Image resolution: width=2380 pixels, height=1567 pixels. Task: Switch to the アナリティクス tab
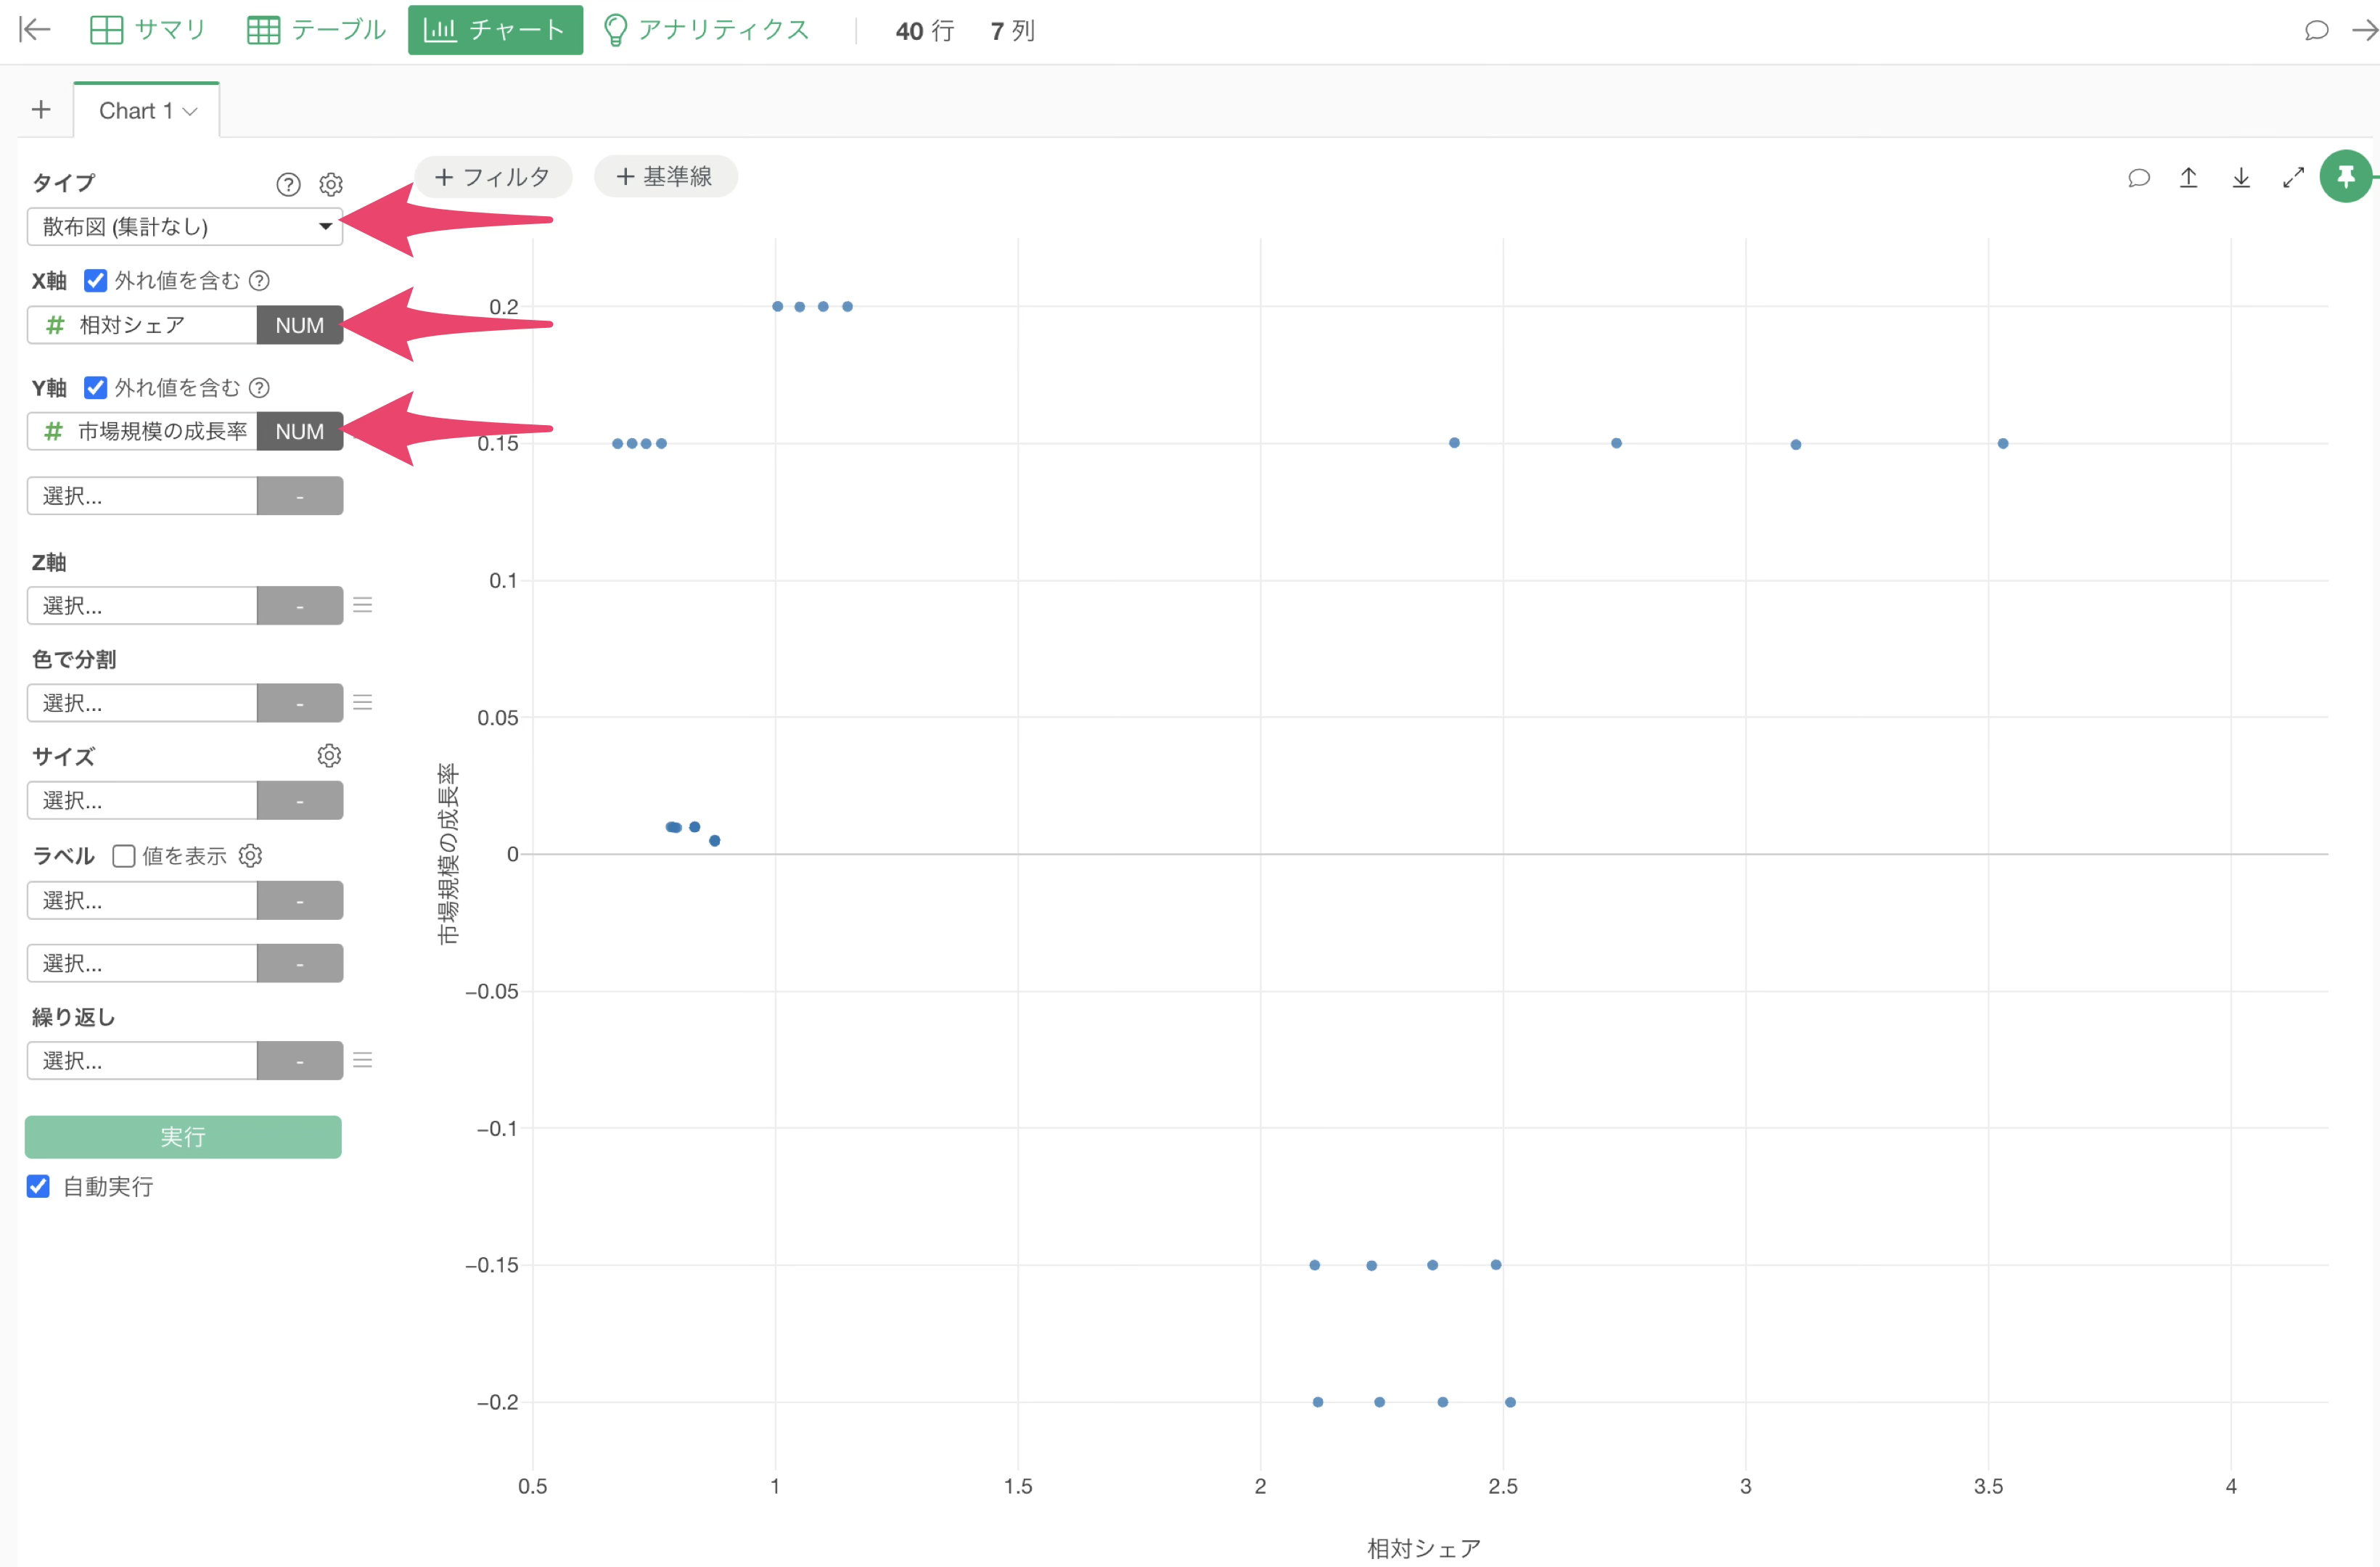707,30
